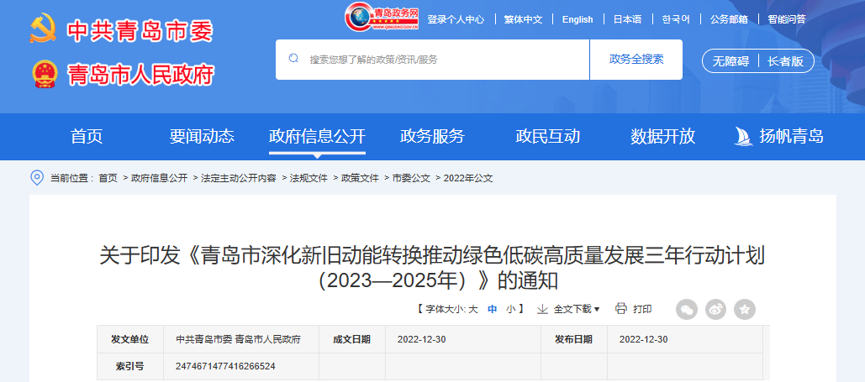This screenshot has height=382, width=865.
Task: Click the WeChat share icon
Action: 687,309
